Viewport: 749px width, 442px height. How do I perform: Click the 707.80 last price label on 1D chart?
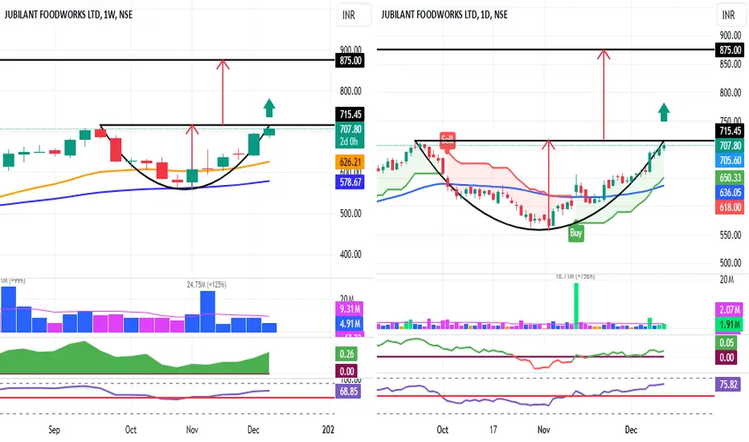pos(730,145)
